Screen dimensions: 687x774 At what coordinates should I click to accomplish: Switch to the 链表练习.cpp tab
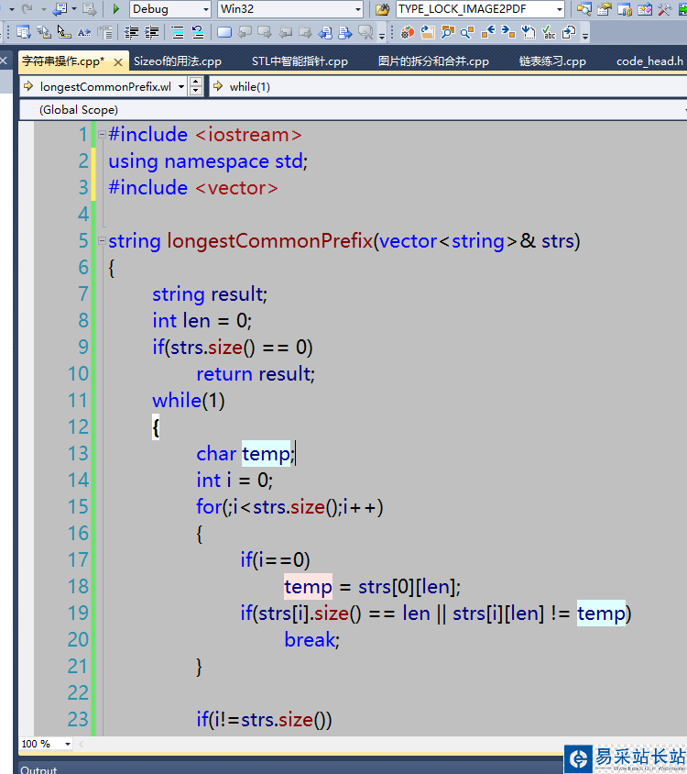coord(552,61)
